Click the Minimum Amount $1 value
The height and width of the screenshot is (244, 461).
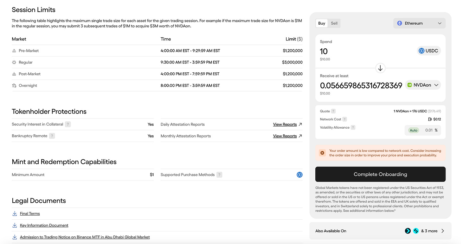coord(152,175)
